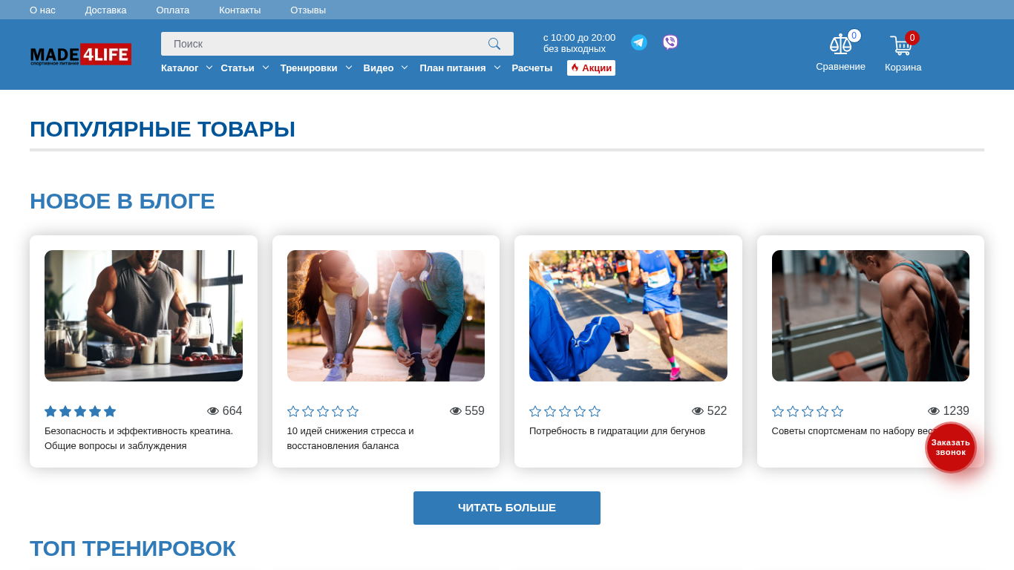The height and width of the screenshot is (570, 1014).
Task: Open the Доставка link
Action: (106, 10)
